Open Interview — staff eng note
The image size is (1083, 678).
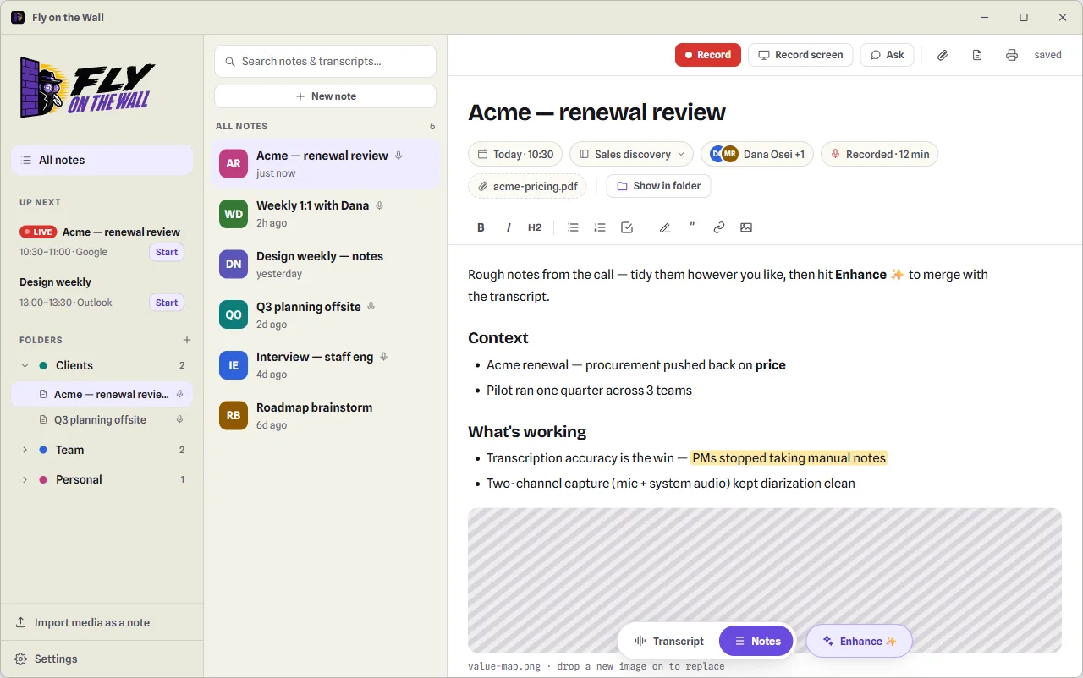325,365
